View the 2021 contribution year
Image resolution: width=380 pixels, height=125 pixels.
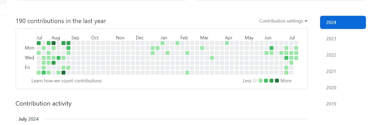(x=331, y=71)
